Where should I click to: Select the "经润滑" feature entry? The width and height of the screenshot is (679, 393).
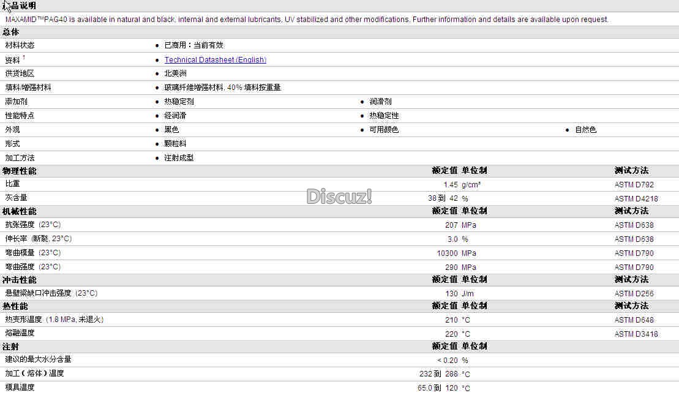click(175, 116)
